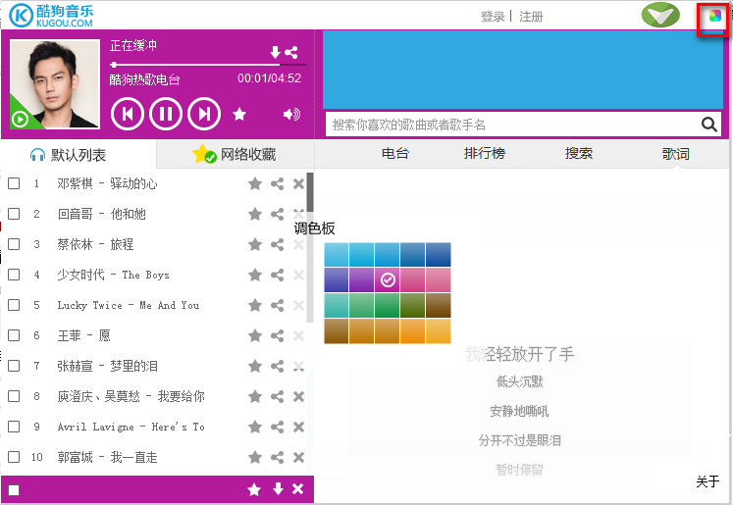
Task: Open the skin color palette icon
Action: pyautogui.click(x=714, y=17)
